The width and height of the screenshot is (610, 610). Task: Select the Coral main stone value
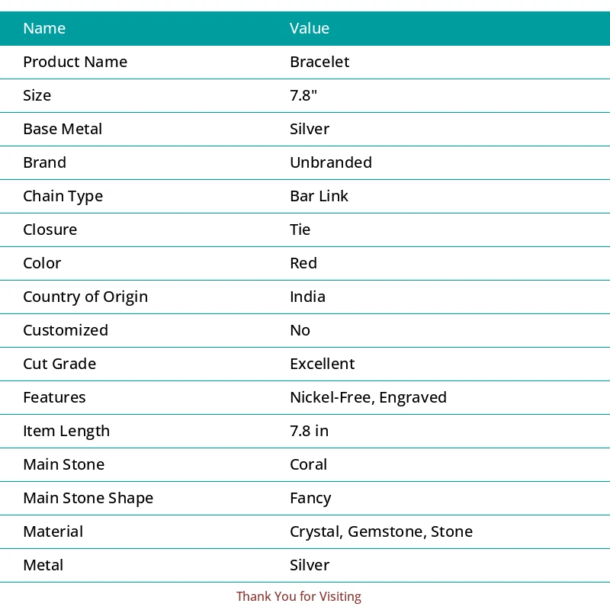point(308,464)
